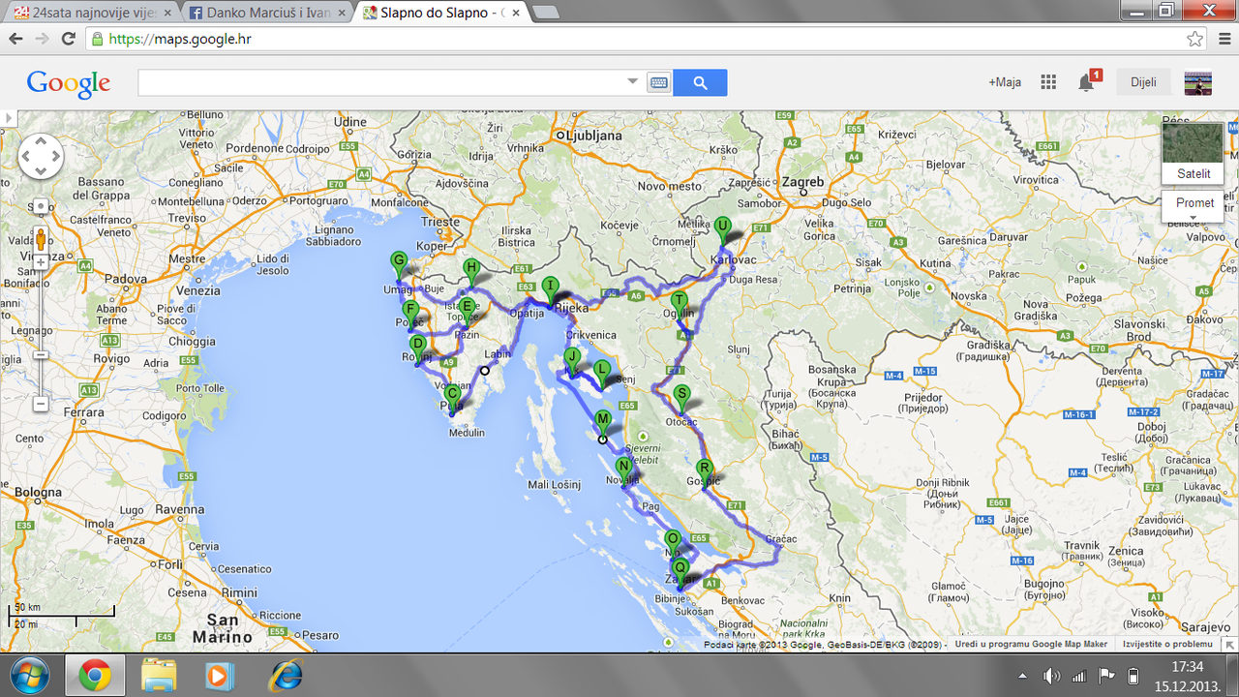Go back to the previous page
Viewport: 1239px width, 697px height.
pyautogui.click(x=15, y=39)
